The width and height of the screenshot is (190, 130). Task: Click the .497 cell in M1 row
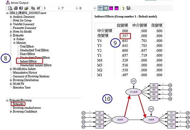point(125,75)
